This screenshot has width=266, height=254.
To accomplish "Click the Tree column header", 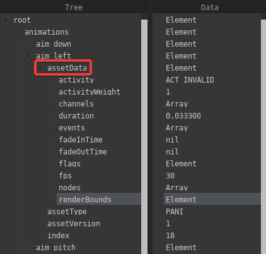I will click(x=74, y=7).
